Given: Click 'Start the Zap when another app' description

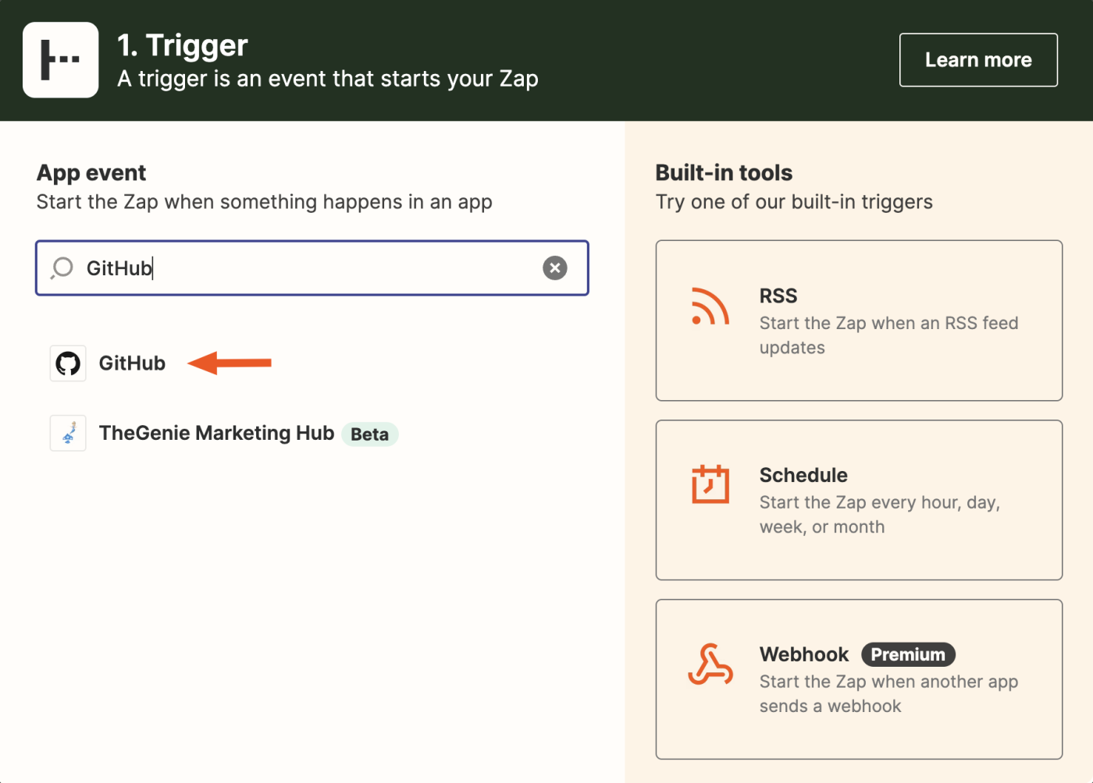Looking at the screenshot, I should pos(888,694).
